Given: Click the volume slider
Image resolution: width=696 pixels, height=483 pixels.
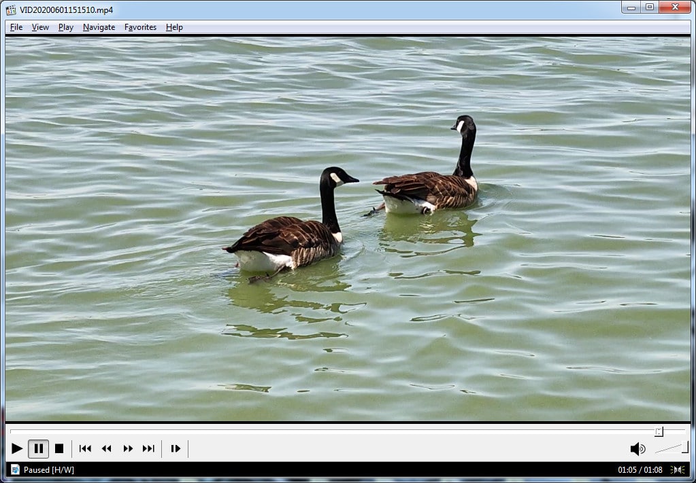Looking at the screenshot, I should pyautogui.click(x=672, y=448).
